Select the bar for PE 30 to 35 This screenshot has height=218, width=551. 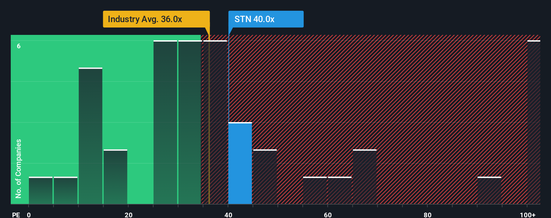(x=190, y=122)
